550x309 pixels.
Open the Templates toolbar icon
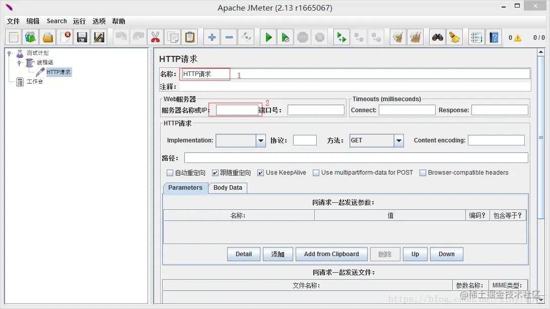(31, 37)
